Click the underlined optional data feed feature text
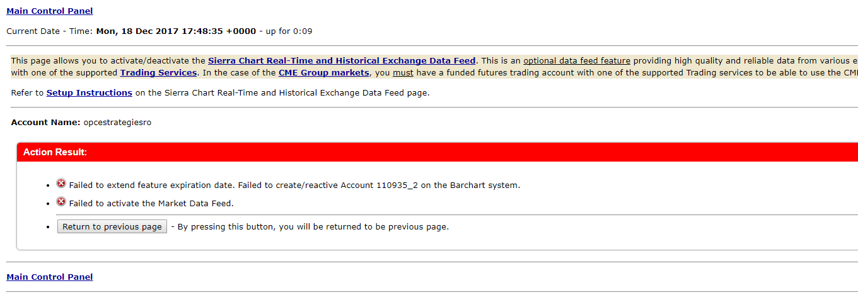 577,61
